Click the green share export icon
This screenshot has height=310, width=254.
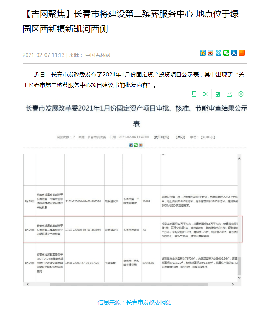click(229, 94)
